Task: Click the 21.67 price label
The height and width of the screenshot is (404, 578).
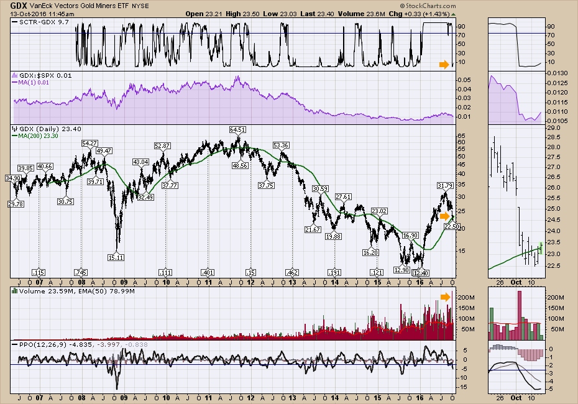Action: 313,229
